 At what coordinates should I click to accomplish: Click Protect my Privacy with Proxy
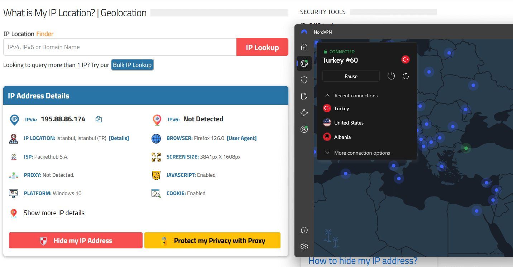[x=212, y=241]
